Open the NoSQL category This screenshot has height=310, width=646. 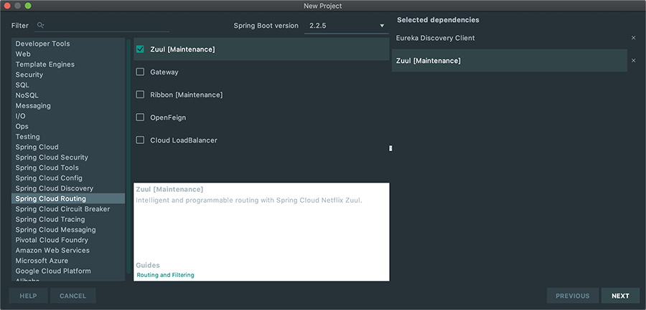click(28, 95)
